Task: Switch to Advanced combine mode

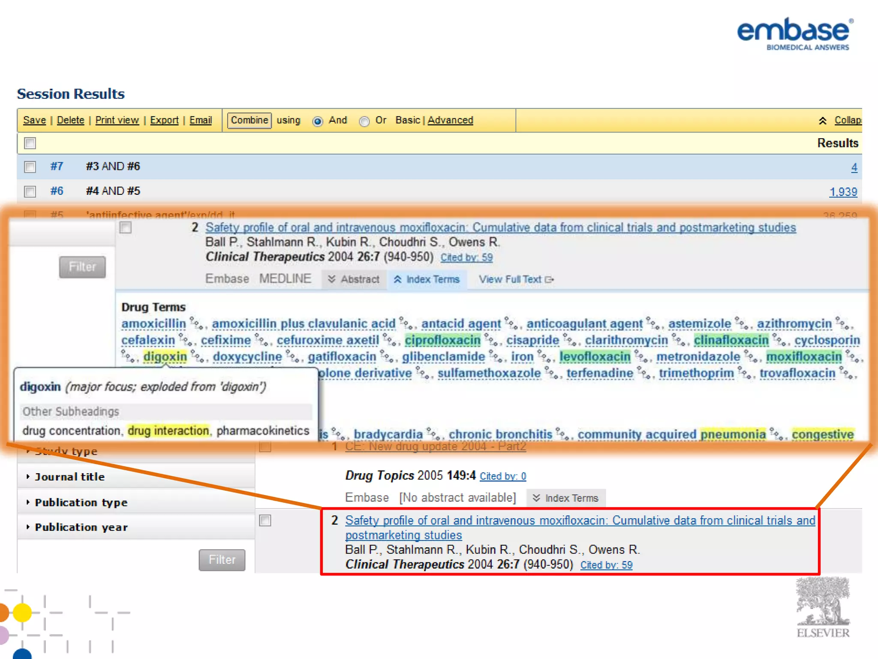Action: click(450, 120)
